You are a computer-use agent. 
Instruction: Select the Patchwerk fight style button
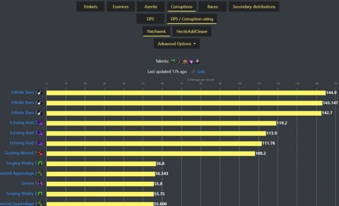(157, 32)
